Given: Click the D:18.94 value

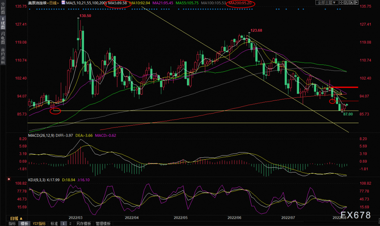Looking at the screenshot, I should [x=68, y=180].
